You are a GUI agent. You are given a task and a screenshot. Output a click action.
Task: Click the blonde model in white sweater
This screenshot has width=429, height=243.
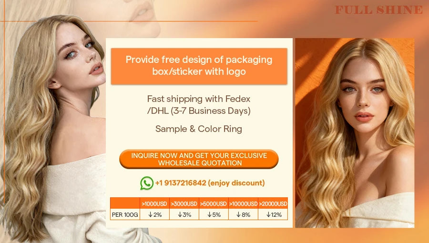click(55, 129)
